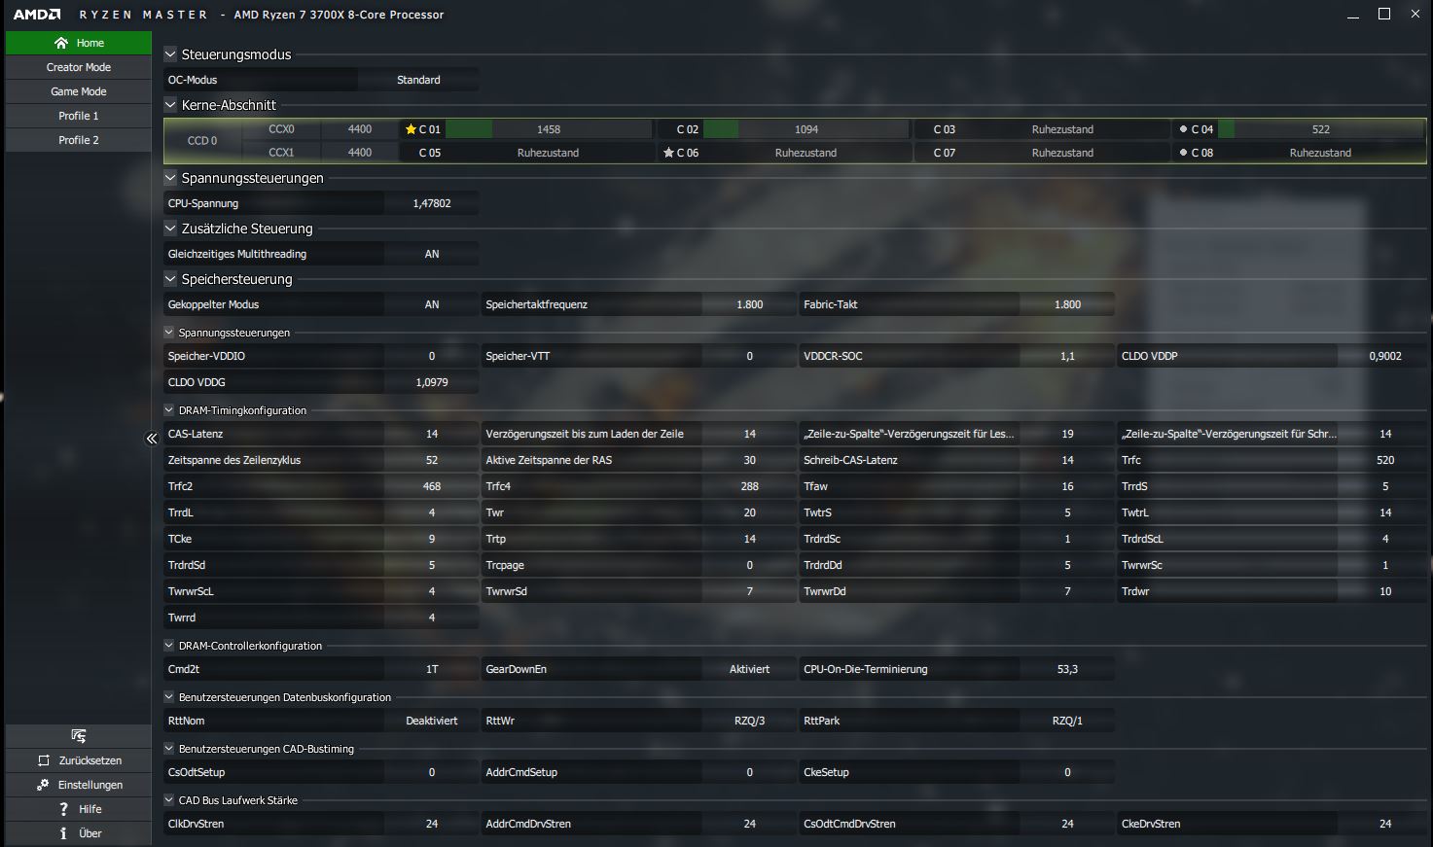Click the CLDO VDDP value 0,9002

[1385, 356]
